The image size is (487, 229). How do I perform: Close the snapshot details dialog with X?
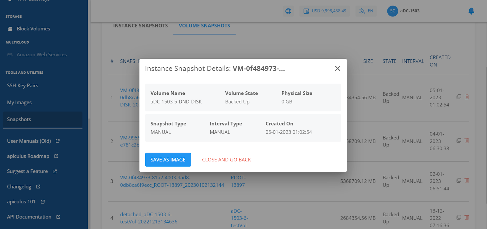click(338, 69)
